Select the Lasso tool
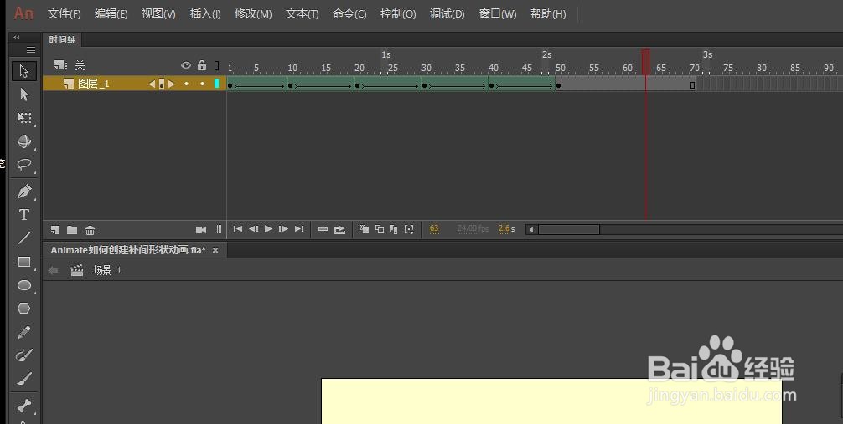 coord(24,164)
